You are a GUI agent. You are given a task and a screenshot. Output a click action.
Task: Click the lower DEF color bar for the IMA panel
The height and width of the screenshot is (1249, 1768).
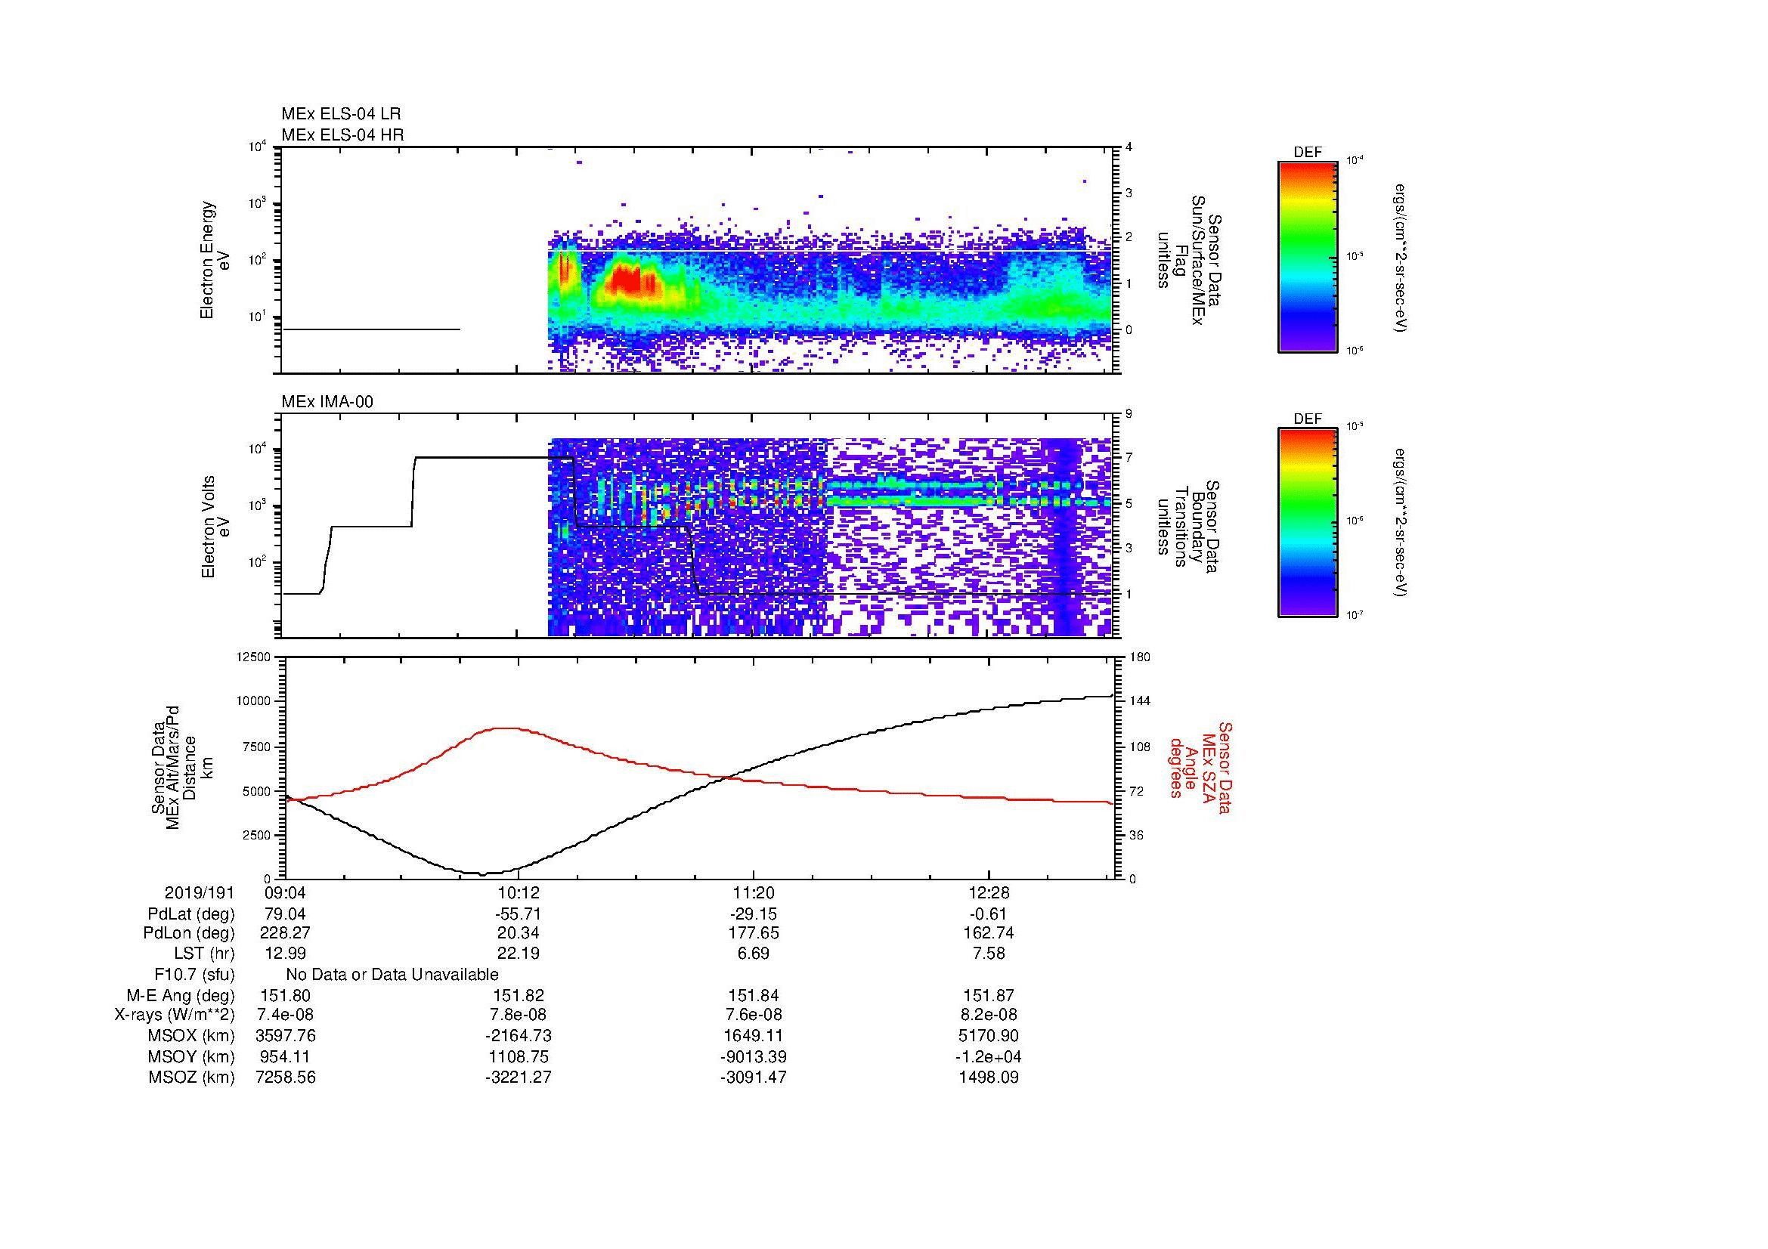tap(1307, 523)
